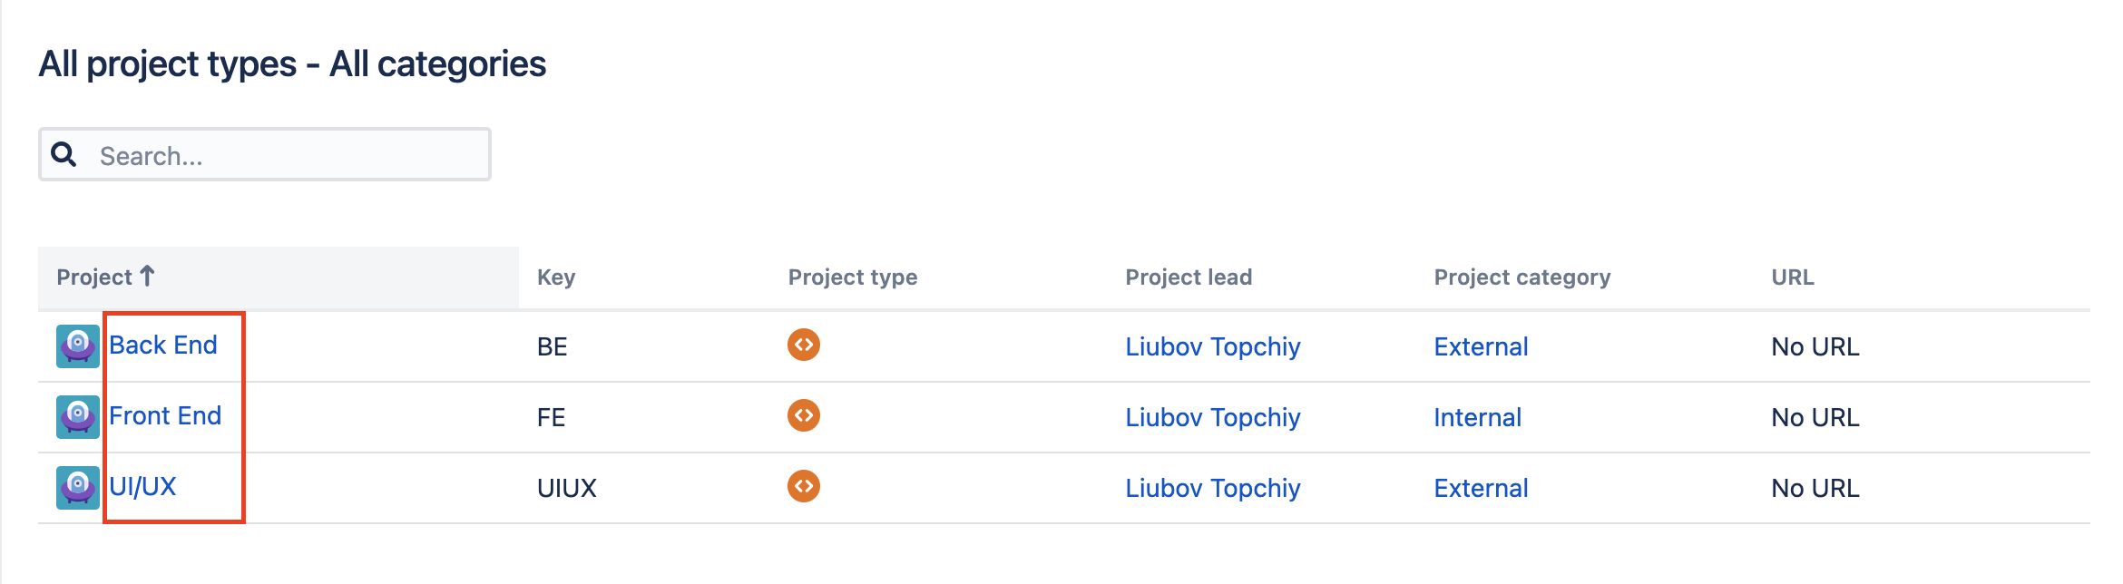Image resolution: width=2123 pixels, height=584 pixels.
Task: Click the Key column header
Action: [x=556, y=277]
